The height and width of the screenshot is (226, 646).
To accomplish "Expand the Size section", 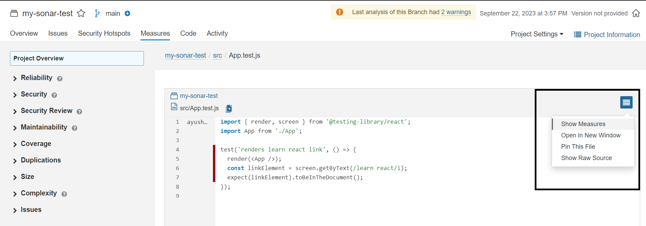I will (x=15, y=178).
